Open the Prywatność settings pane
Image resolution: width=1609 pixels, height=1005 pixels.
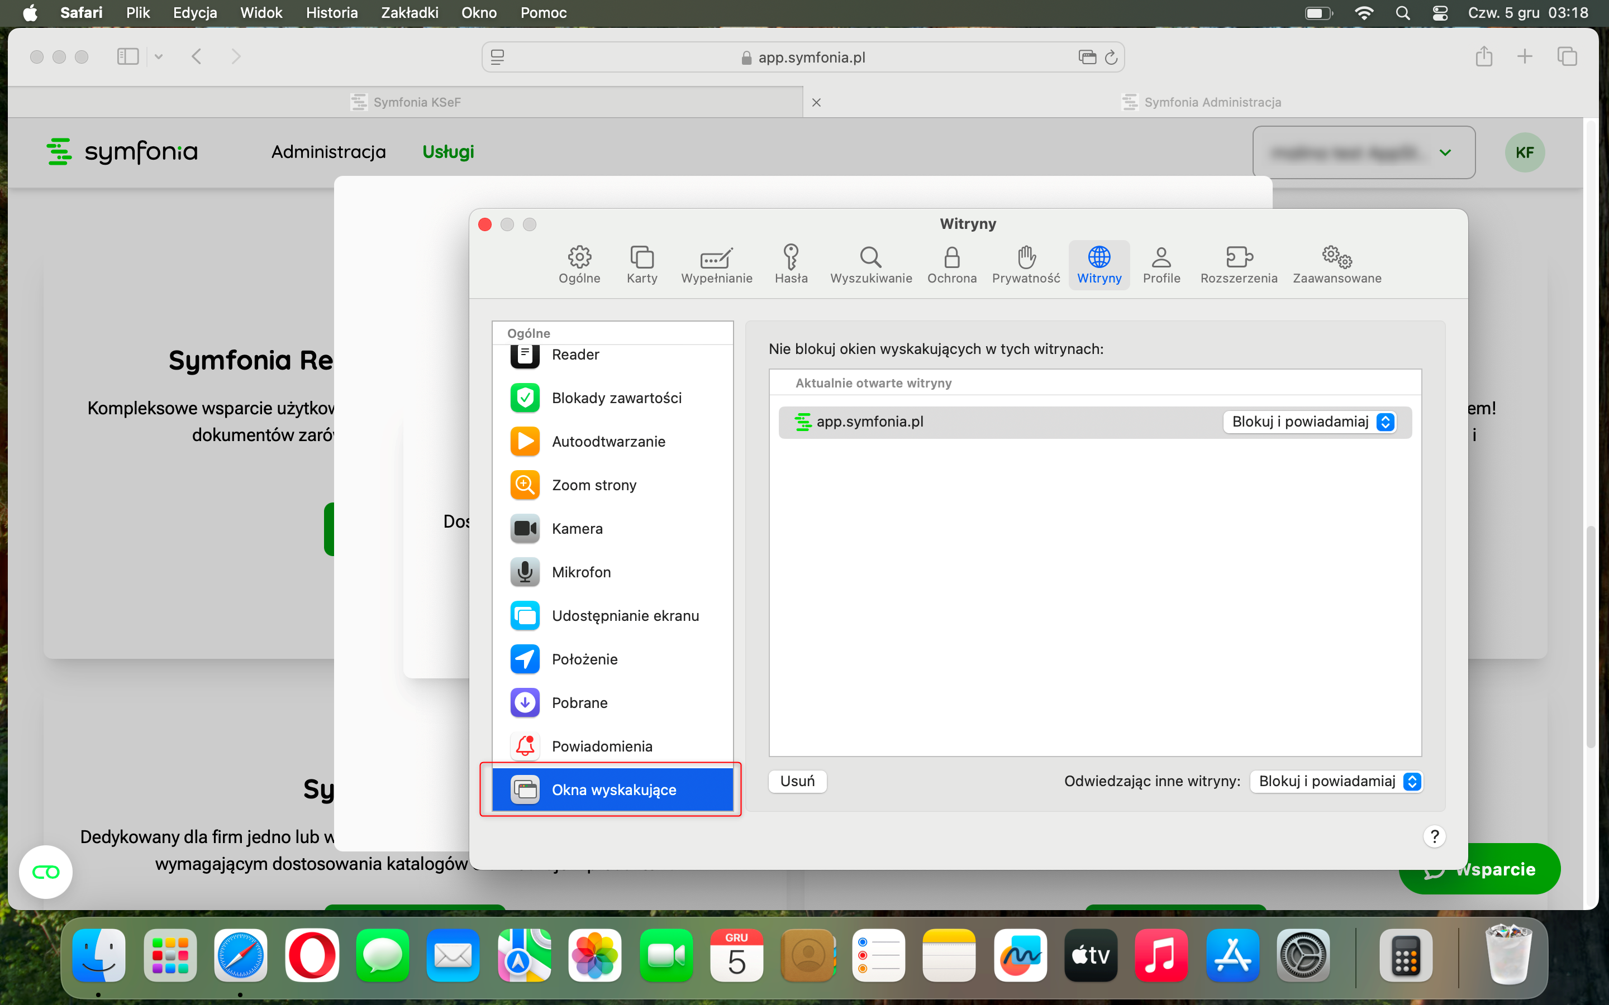1025,264
